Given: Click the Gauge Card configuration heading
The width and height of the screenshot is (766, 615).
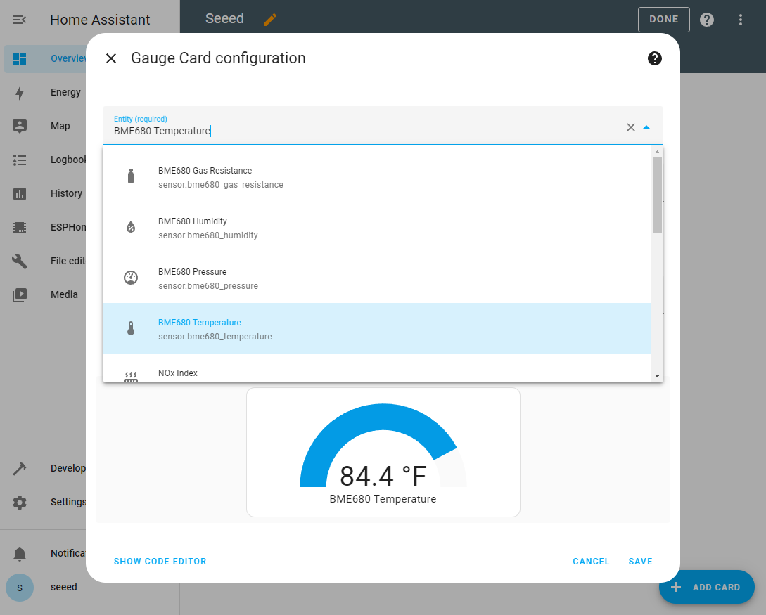Looking at the screenshot, I should pyautogui.click(x=218, y=58).
